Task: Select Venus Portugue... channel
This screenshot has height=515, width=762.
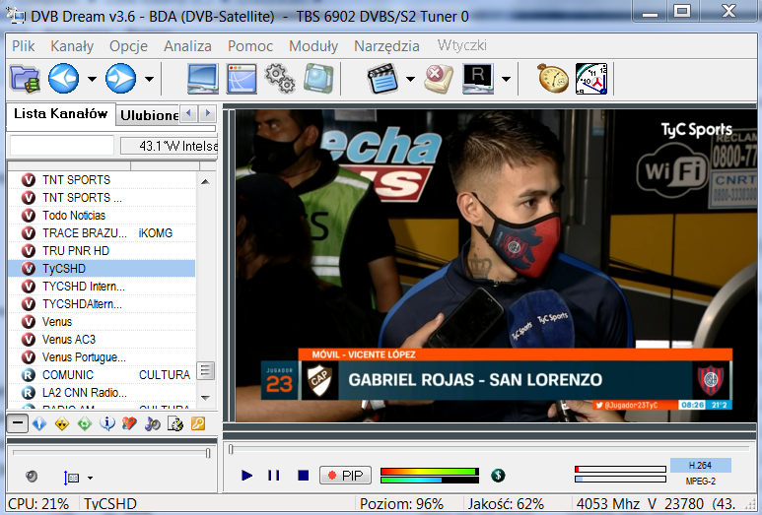Action: tap(102, 357)
